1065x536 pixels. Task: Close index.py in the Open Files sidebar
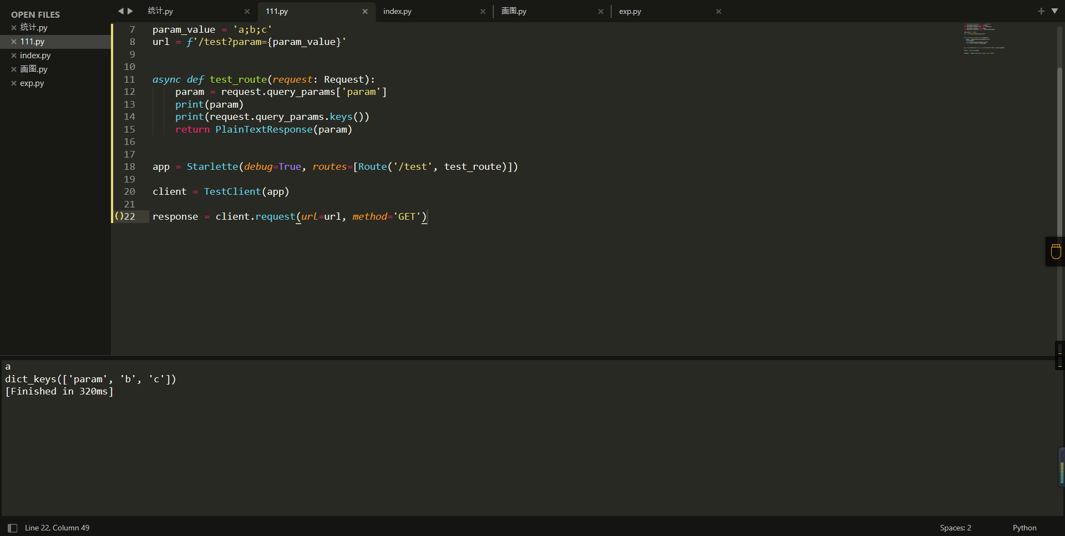pyautogui.click(x=14, y=55)
